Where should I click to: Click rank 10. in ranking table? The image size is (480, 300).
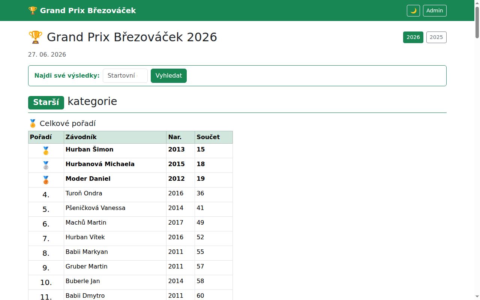(46, 282)
